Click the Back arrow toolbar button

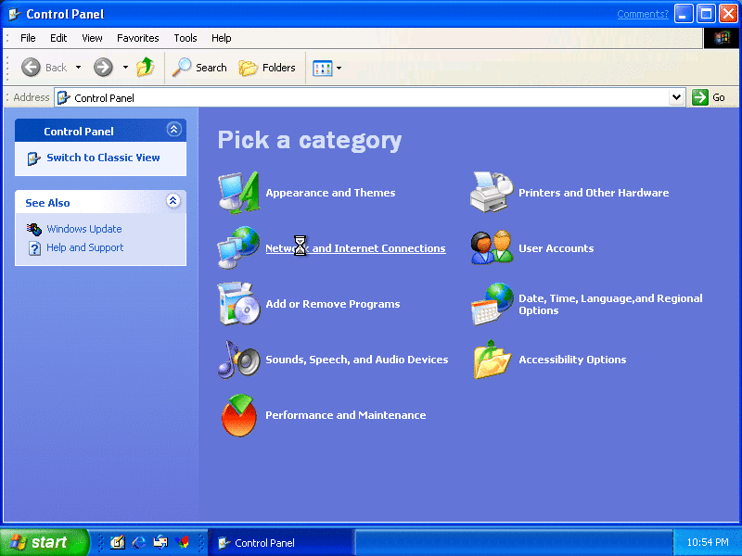coord(45,68)
